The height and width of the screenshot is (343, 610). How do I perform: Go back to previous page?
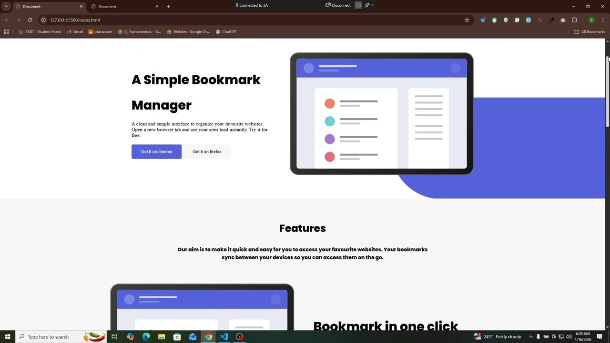pyautogui.click(x=7, y=20)
